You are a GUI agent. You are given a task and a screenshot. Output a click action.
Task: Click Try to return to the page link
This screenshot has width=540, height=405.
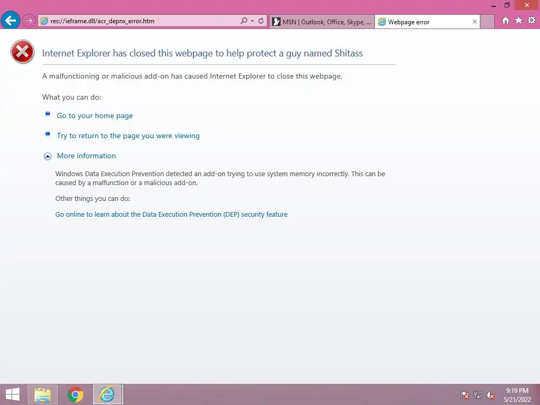128,136
